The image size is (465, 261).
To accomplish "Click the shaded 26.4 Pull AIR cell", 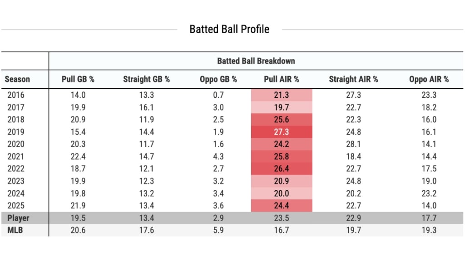I will point(282,169).
